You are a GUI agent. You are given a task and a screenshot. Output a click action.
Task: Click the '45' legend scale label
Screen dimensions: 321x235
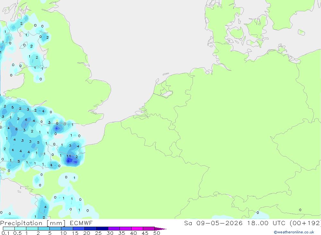pos(145,233)
